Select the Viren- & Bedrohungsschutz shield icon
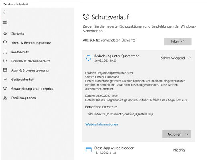Viewport: 207px width, 160px height. coord(5,42)
